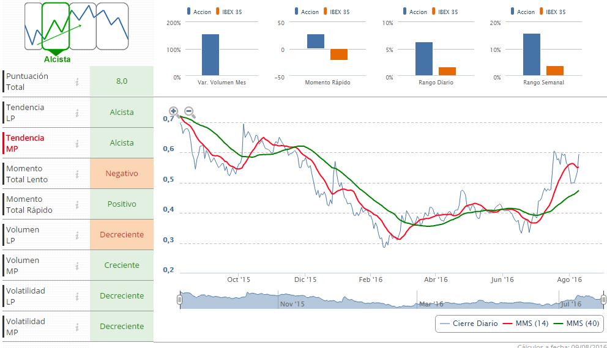Click info icon next to Volumen LP
607x348 pixels.
(77, 235)
